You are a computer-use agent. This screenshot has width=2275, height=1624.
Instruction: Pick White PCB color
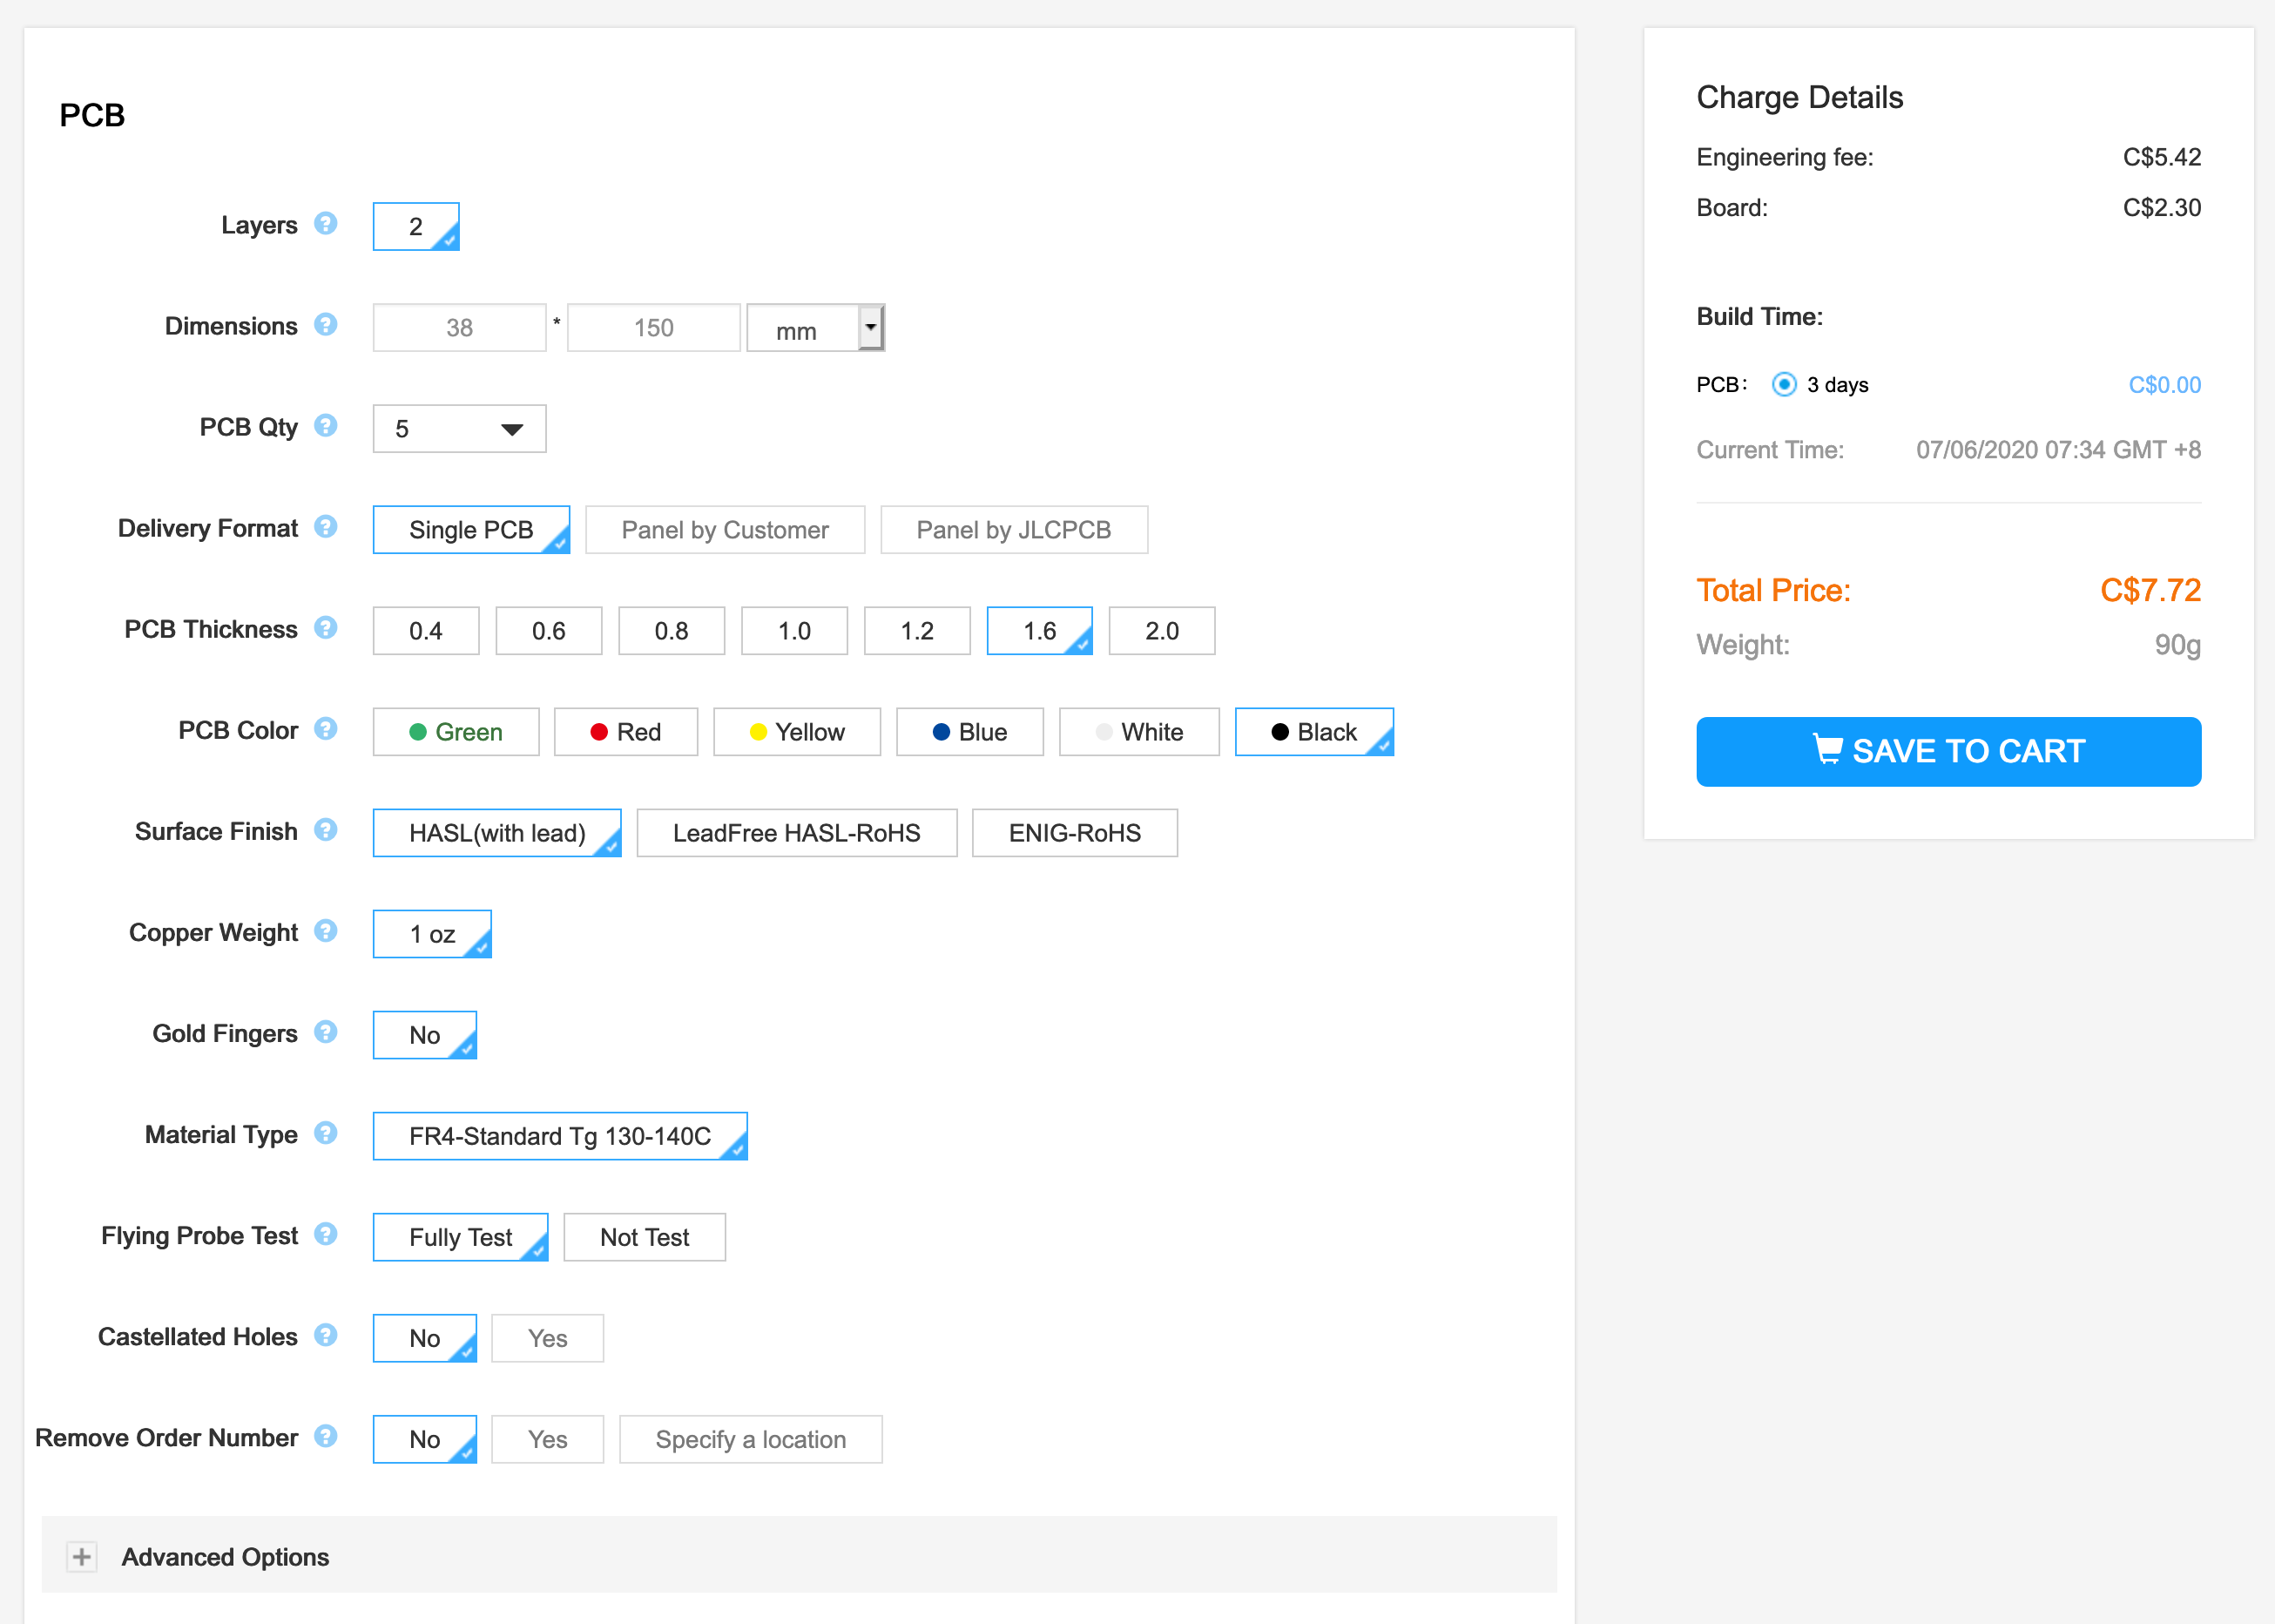coord(1139,732)
